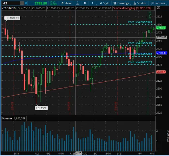Click the 5/14 date on time axis

click(x=108, y=154)
